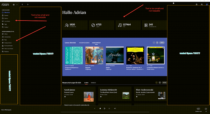The width and height of the screenshot is (210, 114).
Task: Open the three-dots menu near the logo
Action: pos(17,5)
